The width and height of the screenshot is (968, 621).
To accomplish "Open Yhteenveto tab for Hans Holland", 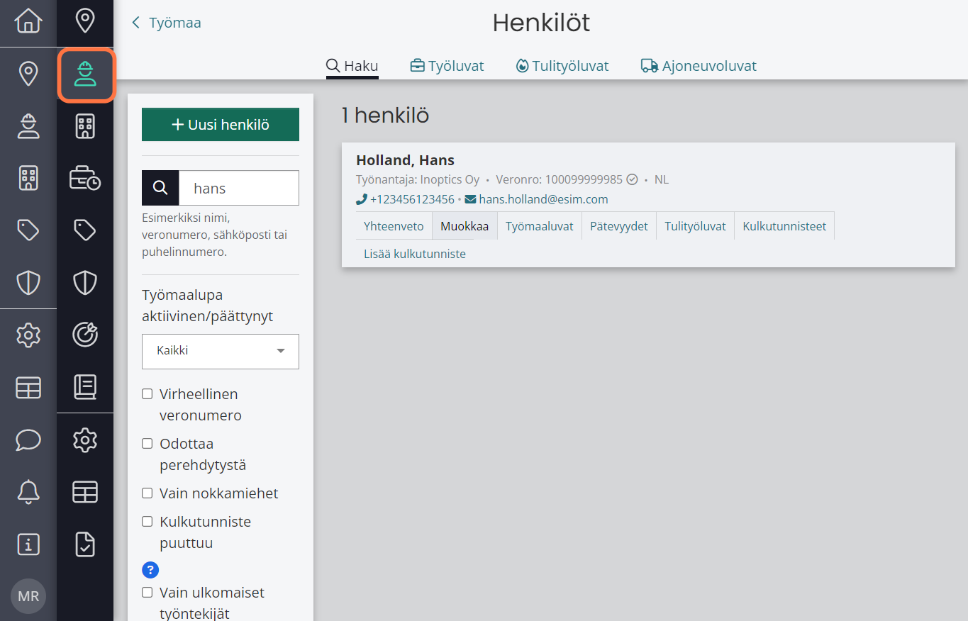I will tap(394, 226).
